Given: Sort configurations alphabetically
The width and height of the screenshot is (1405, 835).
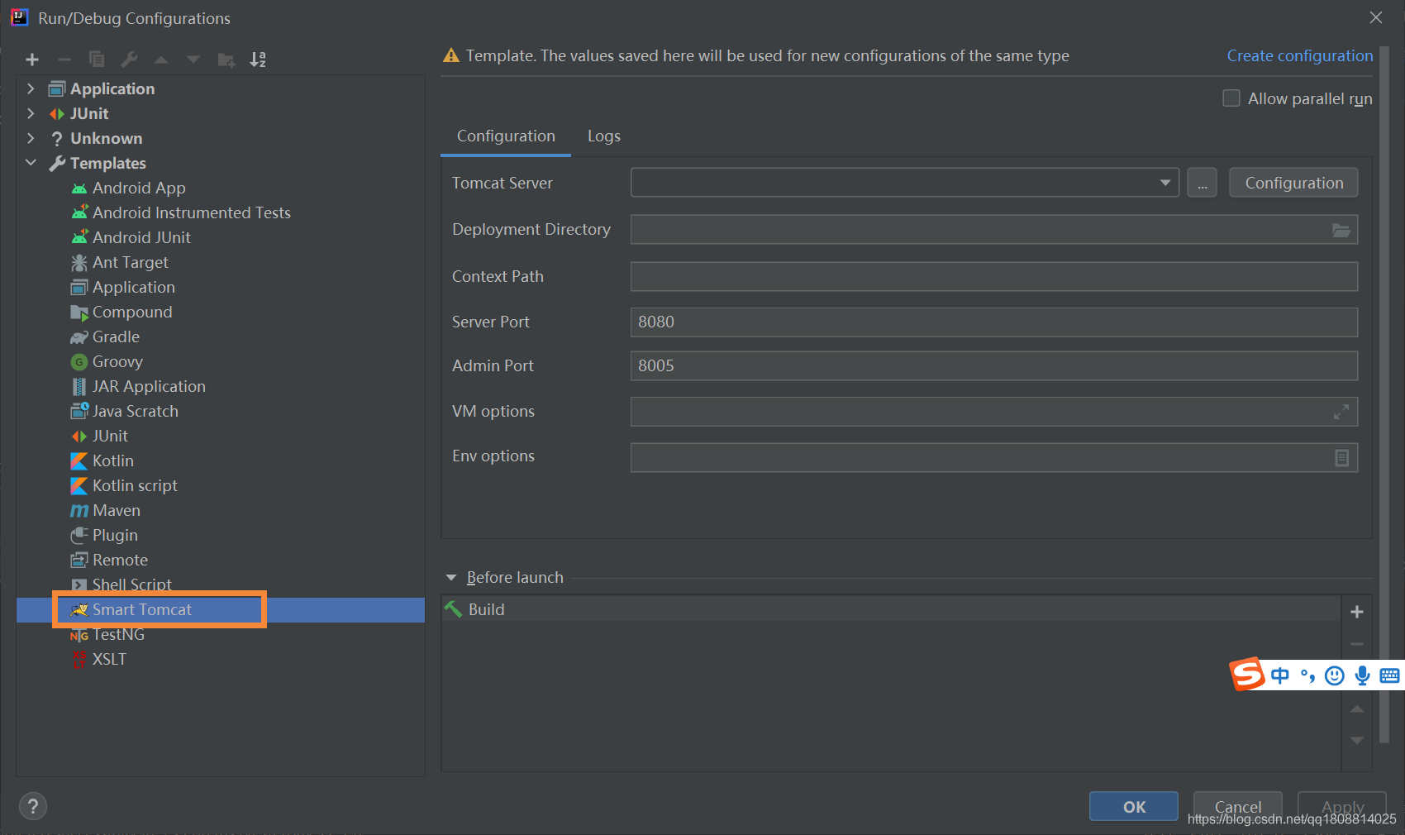Looking at the screenshot, I should pyautogui.click(x=258, y=60).
